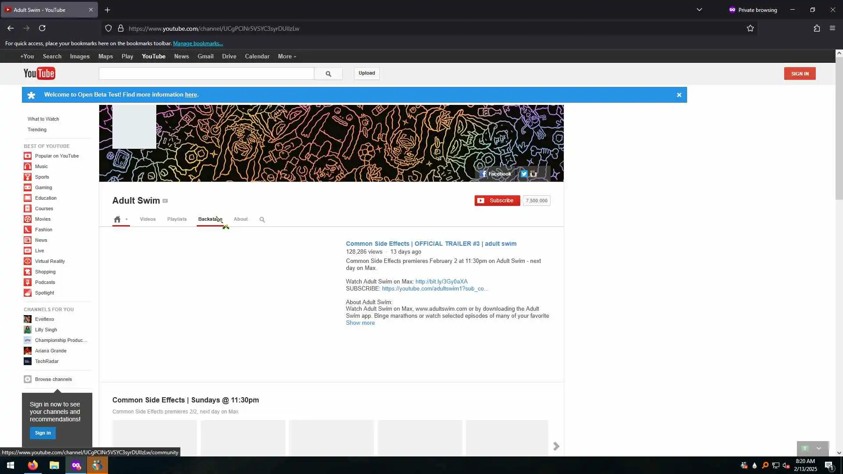Open the About tab
This screenshot has height=474, width=843.
point(241,219)
